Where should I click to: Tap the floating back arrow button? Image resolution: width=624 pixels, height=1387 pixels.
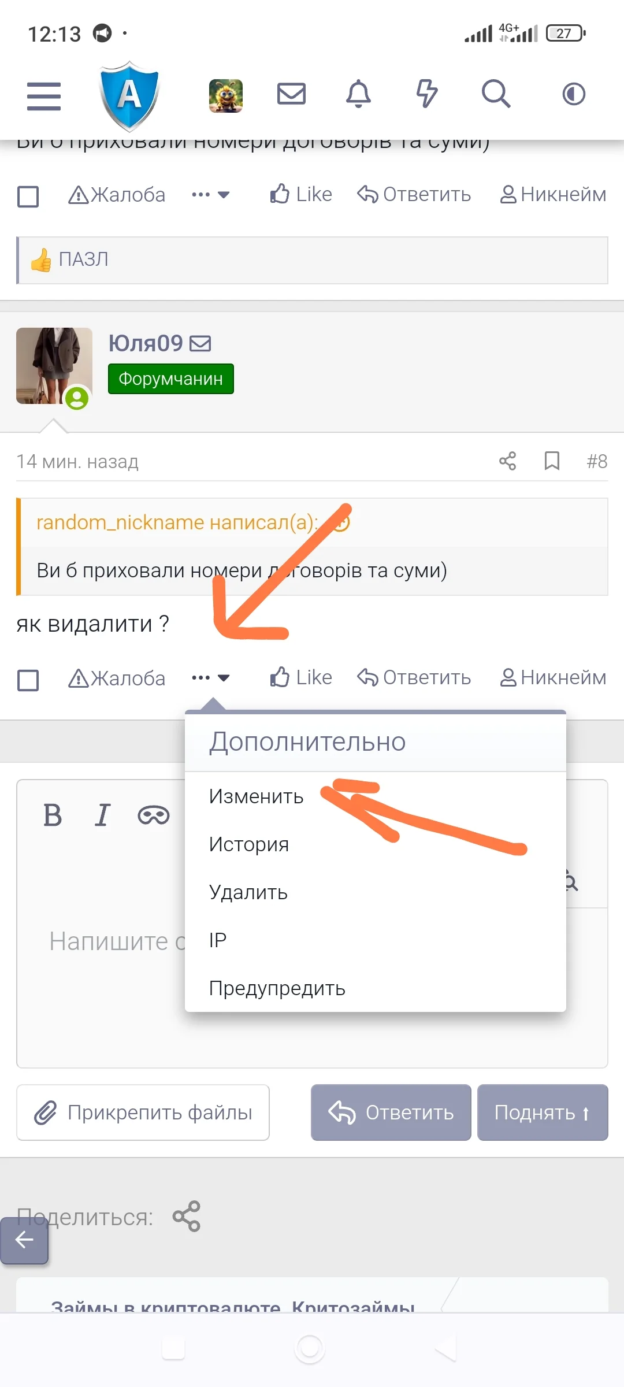[24, 1240]
